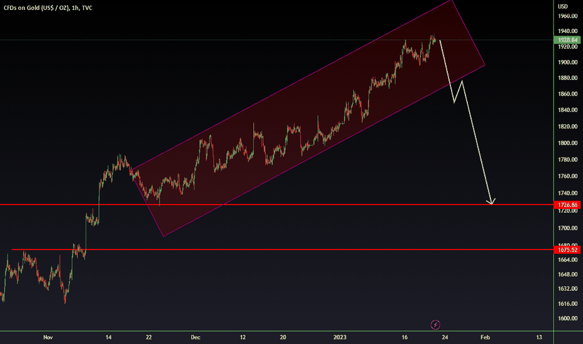Click the 16 date label on time axis
The height and width of the screenshot is (344, 583).
tap(405, 337)
